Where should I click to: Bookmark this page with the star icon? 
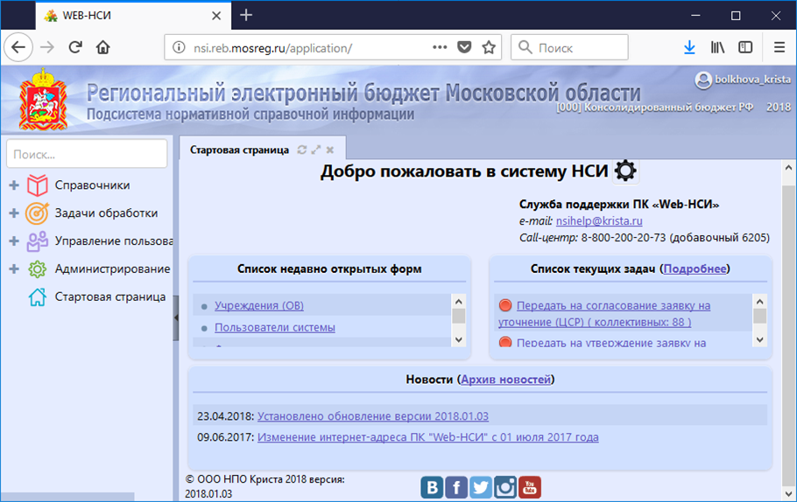coord(489,47)
